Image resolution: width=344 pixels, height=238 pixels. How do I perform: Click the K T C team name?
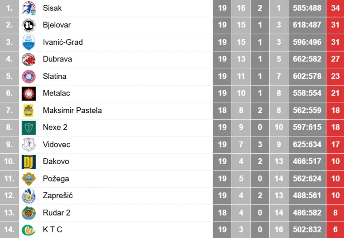[52, 230]
